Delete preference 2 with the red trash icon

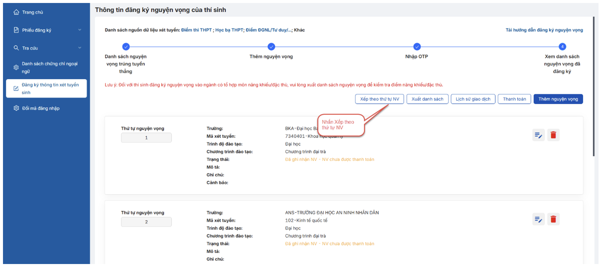[553, 220]
